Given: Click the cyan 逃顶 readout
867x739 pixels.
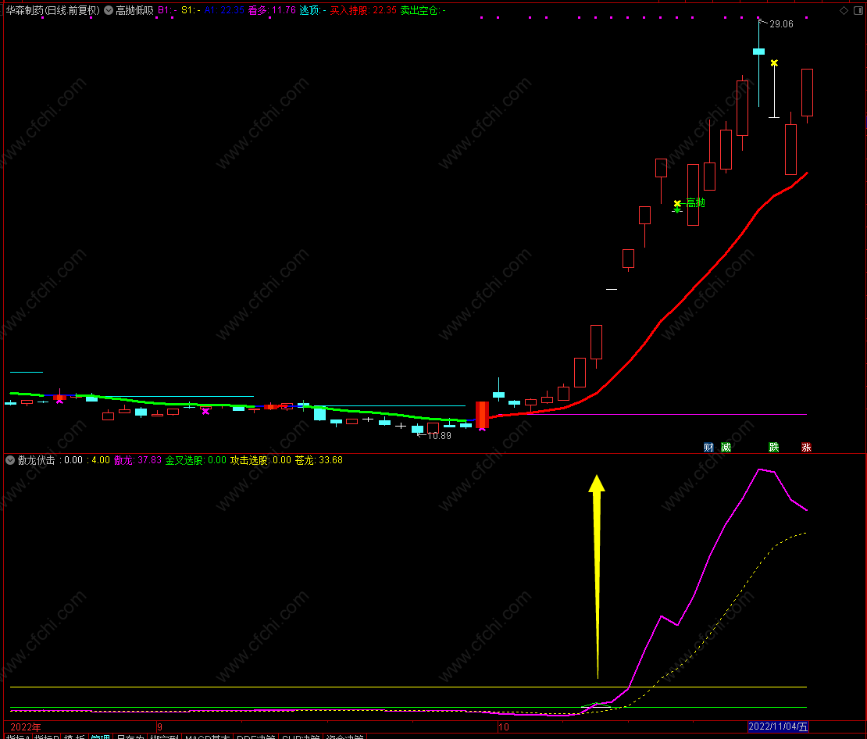Looking at the screenshot, I should pyautogui.click(x=313, y=10).
